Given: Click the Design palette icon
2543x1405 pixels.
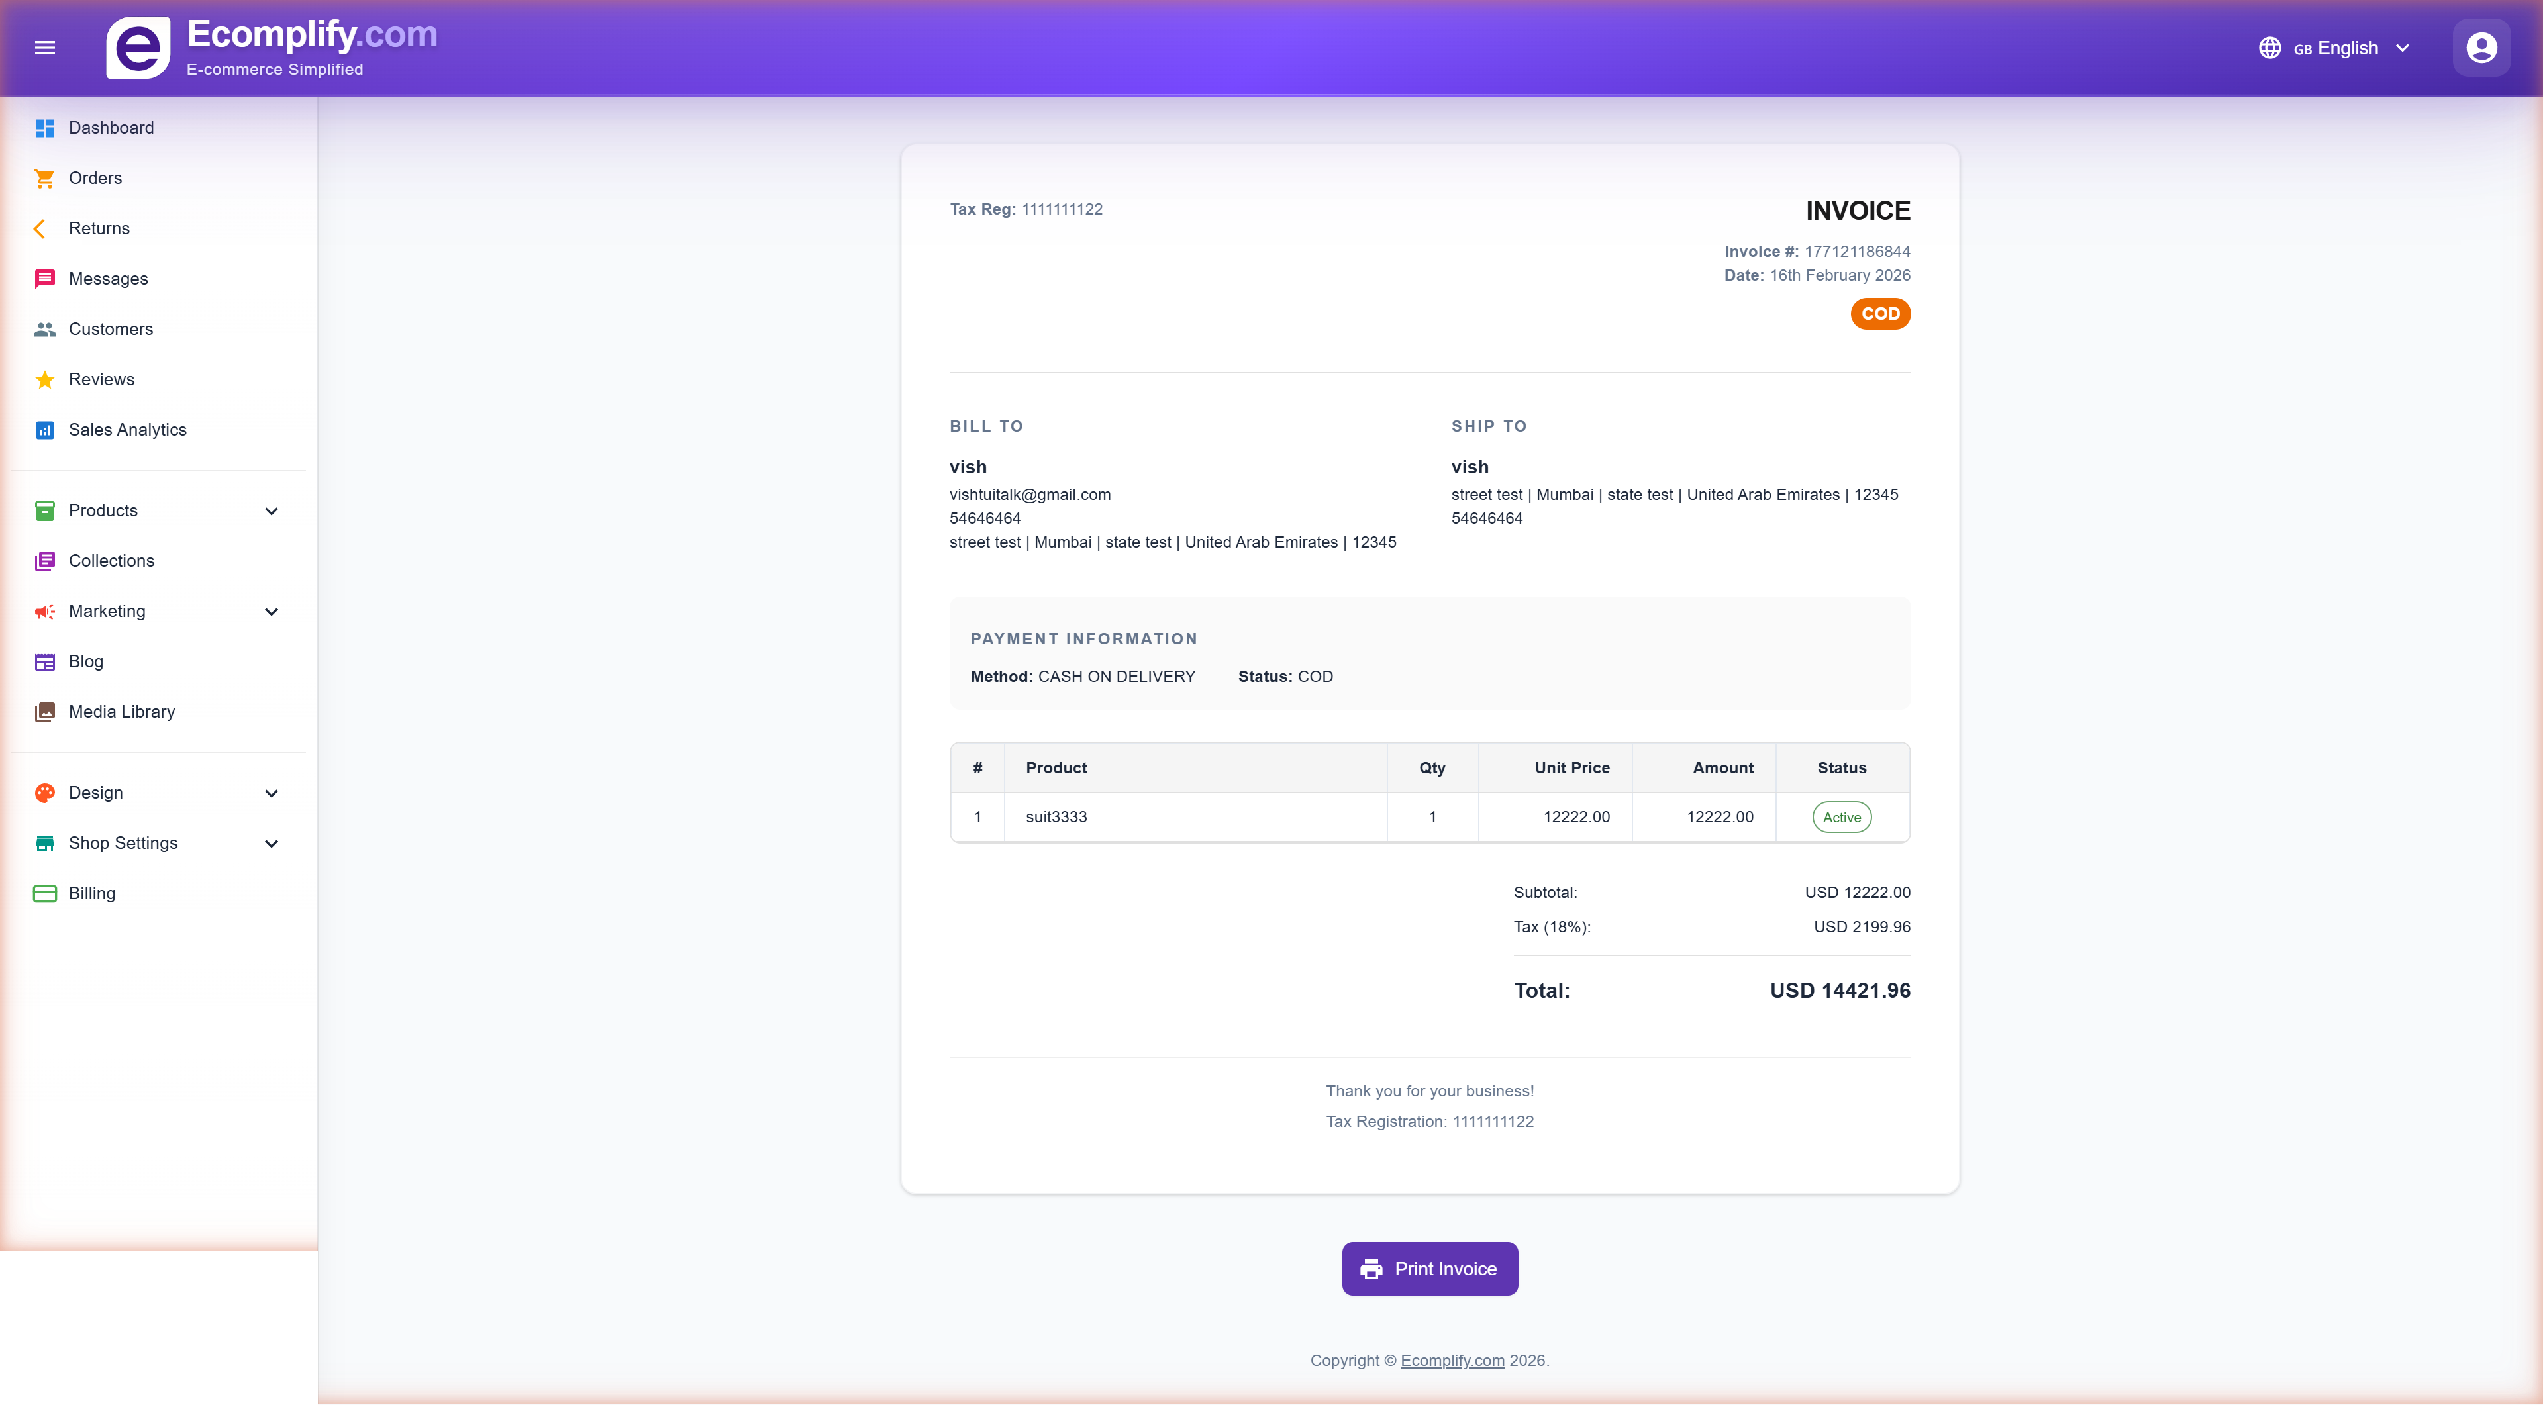Looking at the screenshot, I should coord(44,793).
